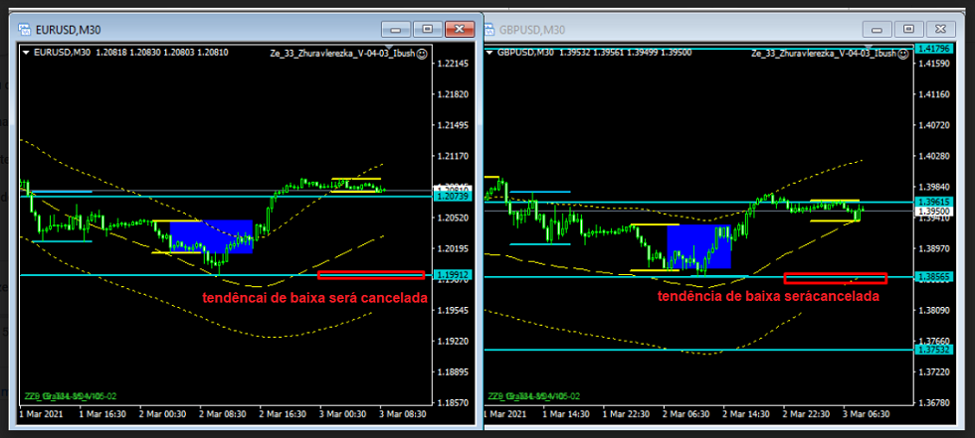Click the 1.22145 price axis value
This screenshot has width=975, height=438.
[x=454, y=64]
